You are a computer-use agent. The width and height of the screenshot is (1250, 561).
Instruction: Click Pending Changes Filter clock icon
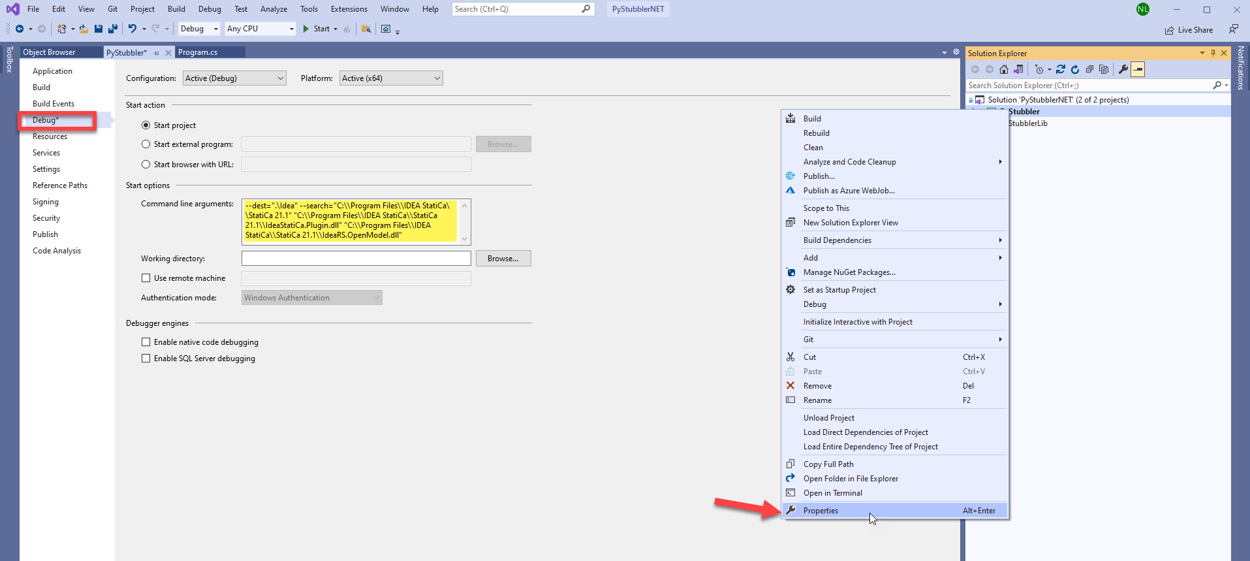[x=1039, y=69]
